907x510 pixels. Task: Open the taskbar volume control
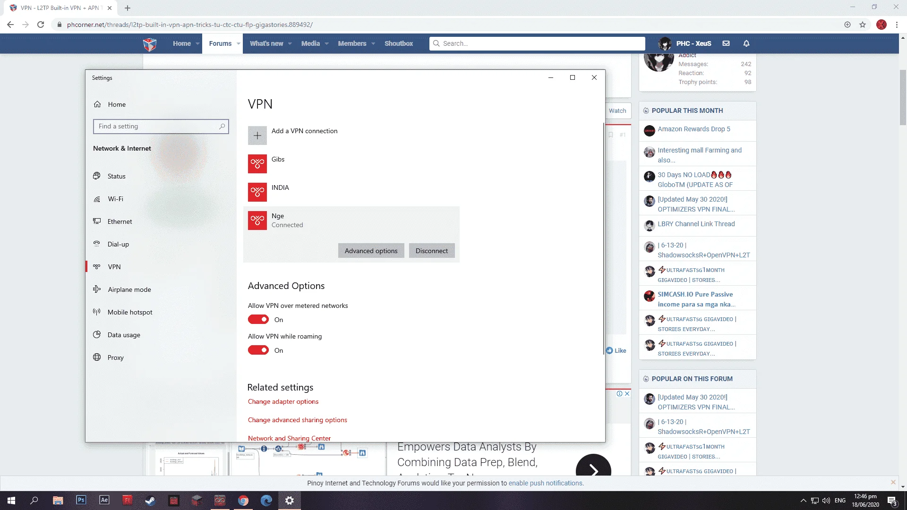[x=826, y=501]
